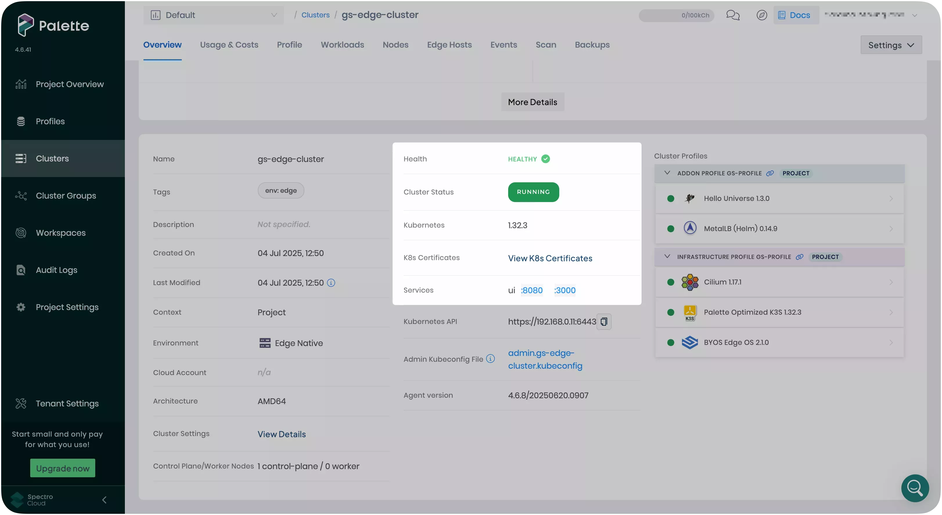Image resolution: width=942 pixels, height=515 pixels.
Task: Select the Clusters sidebar icon
Action: [x=21, y=158]
